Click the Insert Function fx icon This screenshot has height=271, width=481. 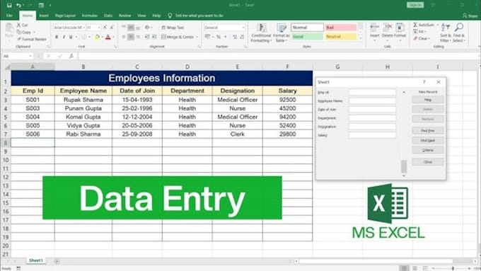pos(71,56)
